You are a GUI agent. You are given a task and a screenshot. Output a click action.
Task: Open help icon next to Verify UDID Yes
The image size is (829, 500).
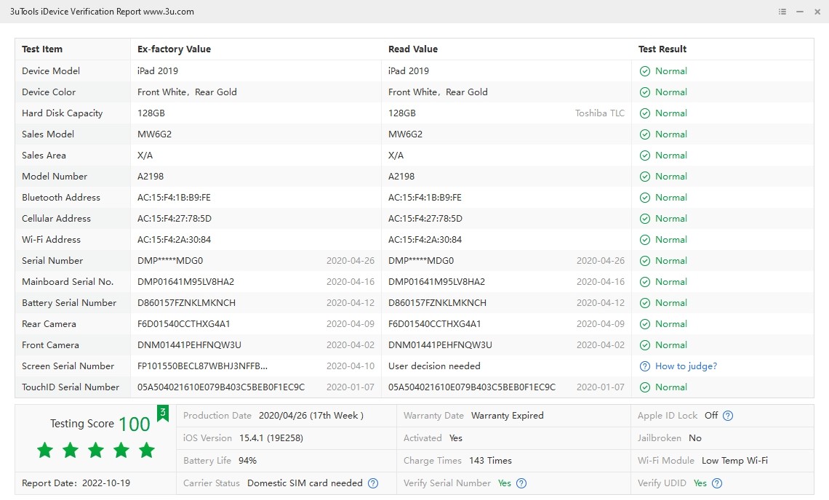pyautogui.click(x=717, y=483)
